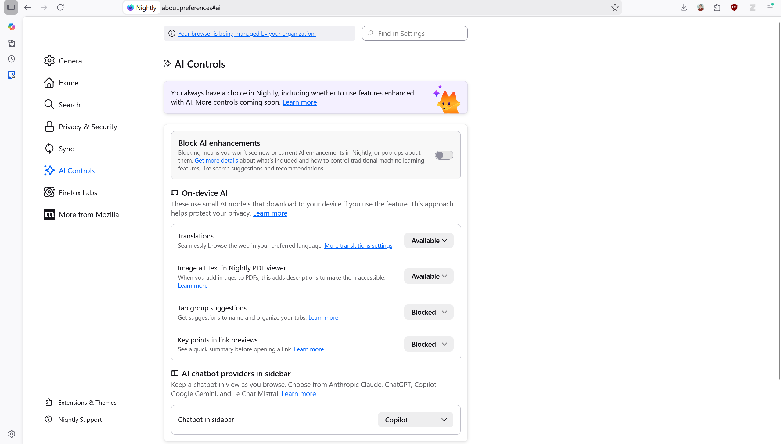Open History clock icon in sidebar
781x444 pixels.
[12, 59]
